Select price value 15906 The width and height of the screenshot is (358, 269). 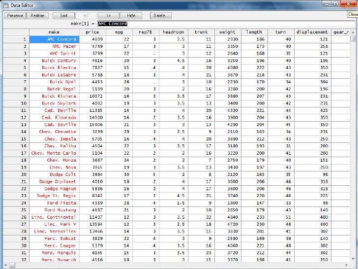[92, 125]
